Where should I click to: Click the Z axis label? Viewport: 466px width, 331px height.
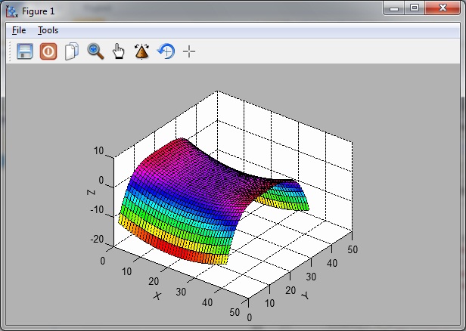(91, 193)
